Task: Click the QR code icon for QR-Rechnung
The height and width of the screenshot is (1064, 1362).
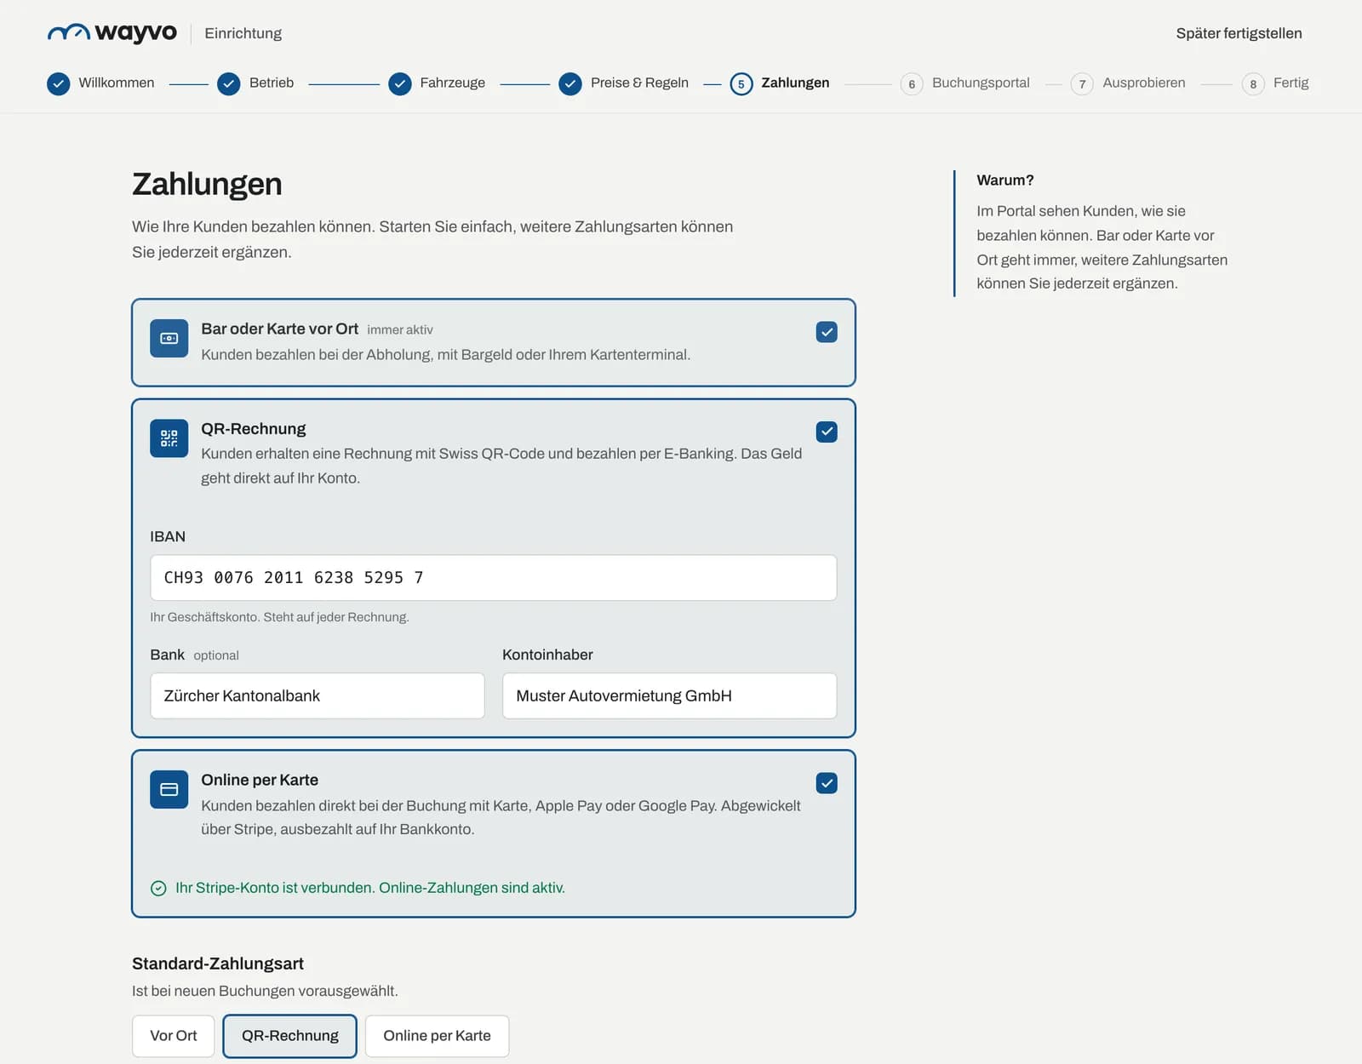Action: (x=169, y=438)
